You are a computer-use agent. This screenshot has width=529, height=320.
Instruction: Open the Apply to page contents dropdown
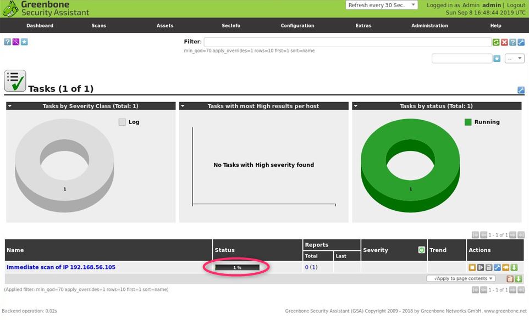(x=461, y=279)
